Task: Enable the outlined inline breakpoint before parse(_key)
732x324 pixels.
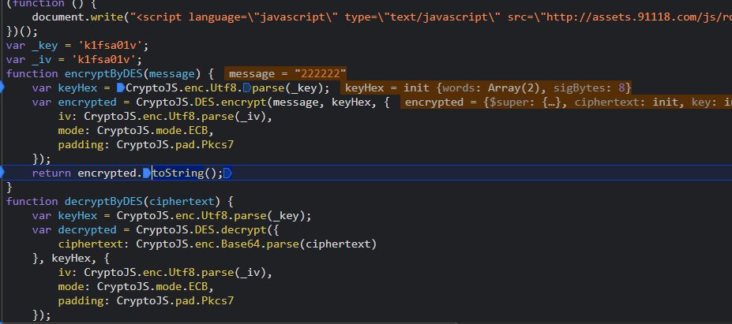Action: 247,88
